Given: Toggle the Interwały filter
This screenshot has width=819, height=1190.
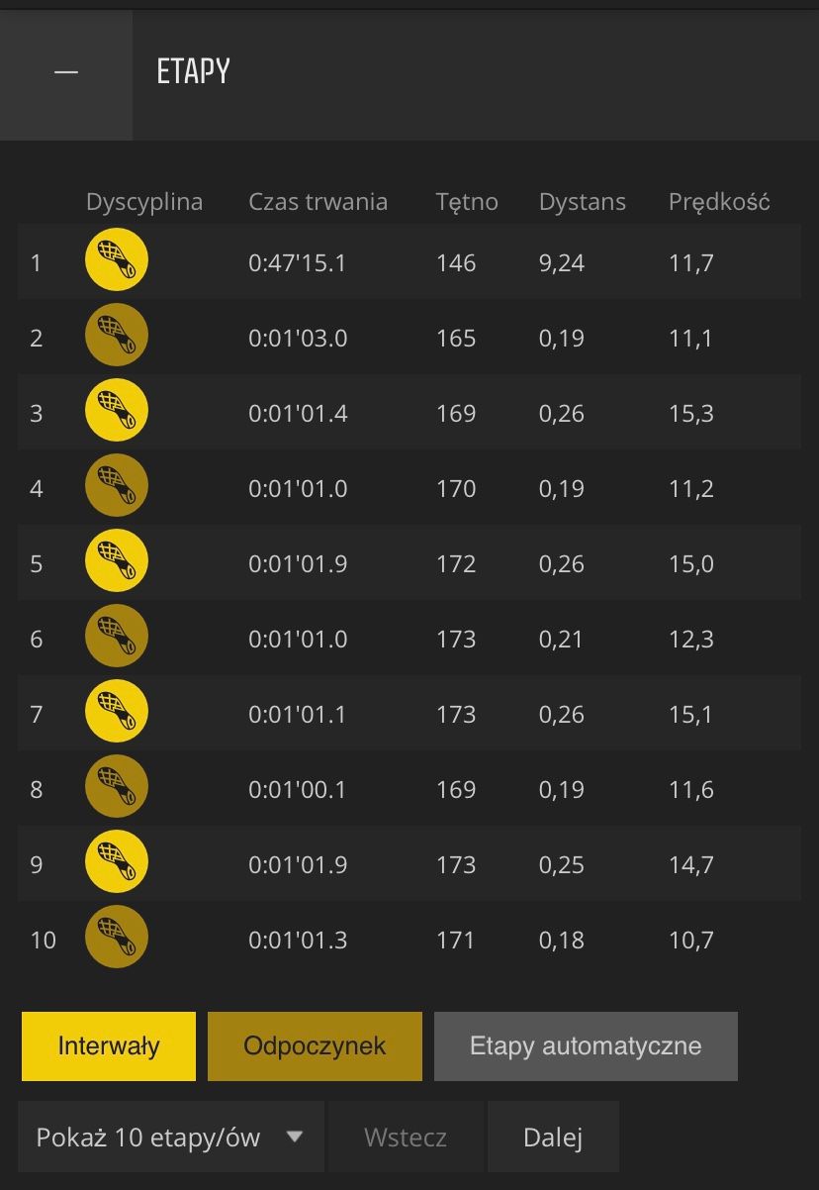Looking at the screenshot, I should click(109, 1046).
